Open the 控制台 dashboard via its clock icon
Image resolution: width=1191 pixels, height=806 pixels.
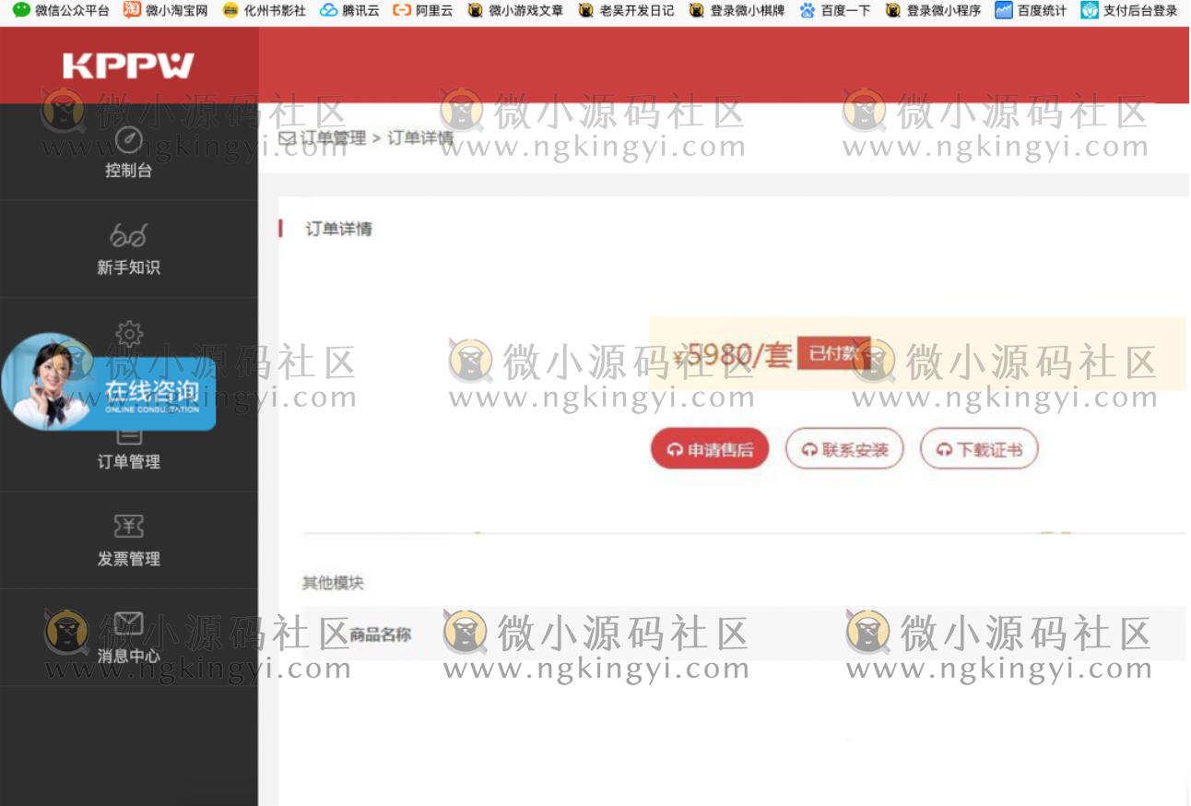point(129,140)
